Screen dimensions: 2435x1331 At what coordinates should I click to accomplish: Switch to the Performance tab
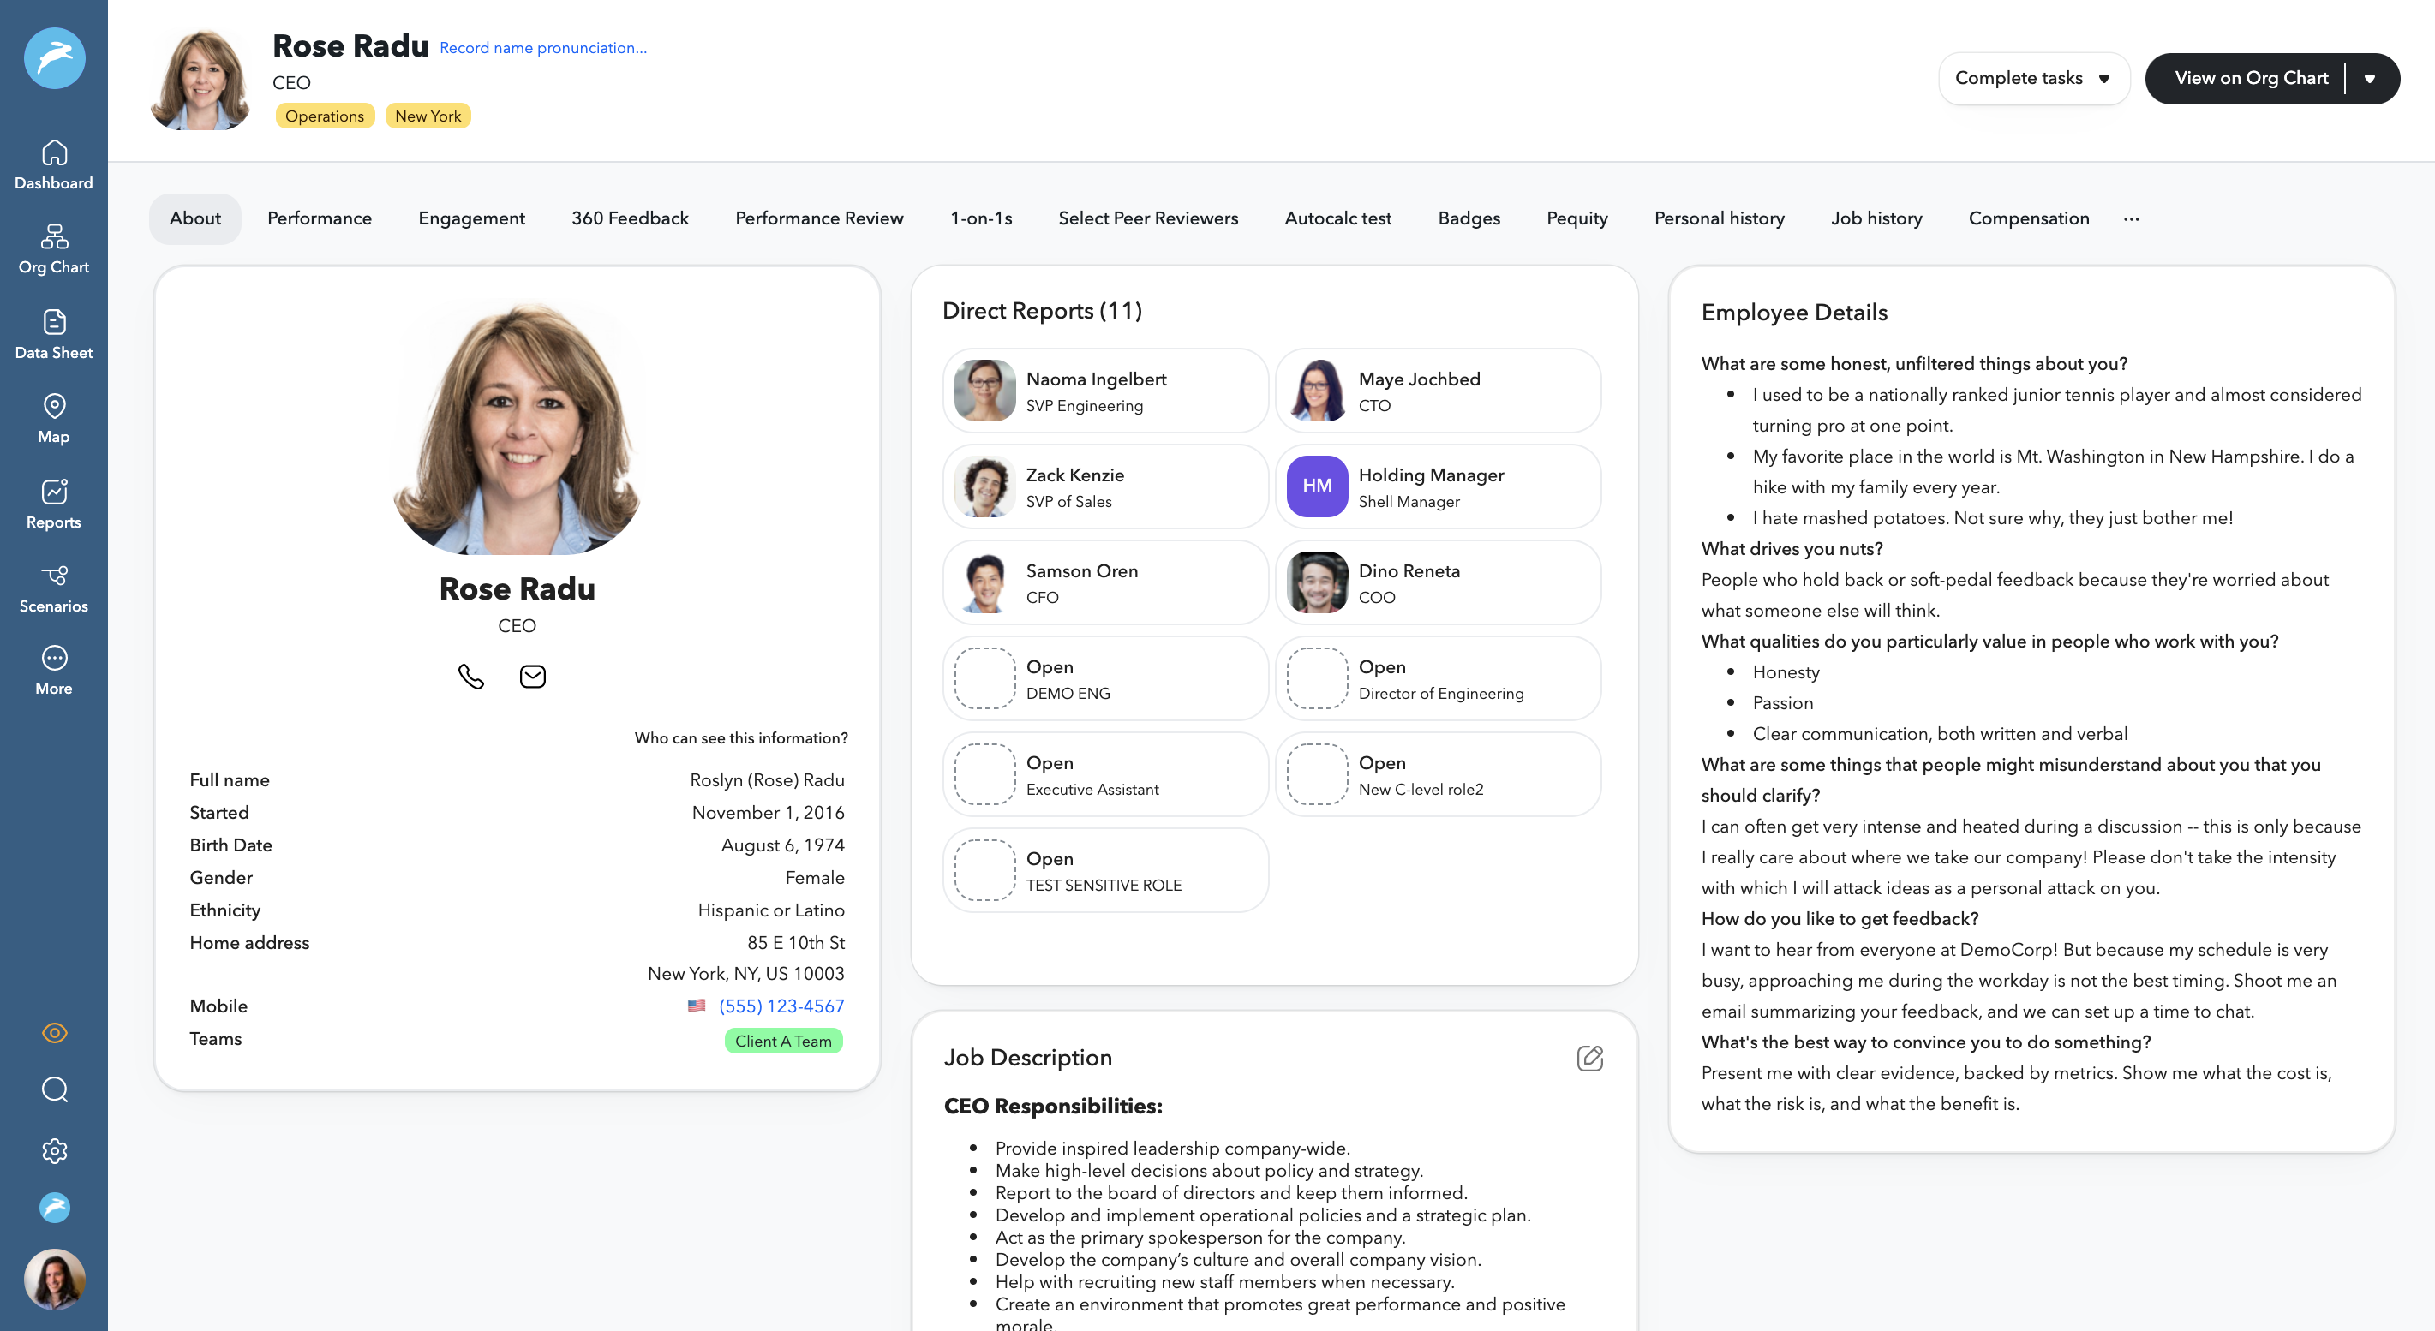(319, 218)
